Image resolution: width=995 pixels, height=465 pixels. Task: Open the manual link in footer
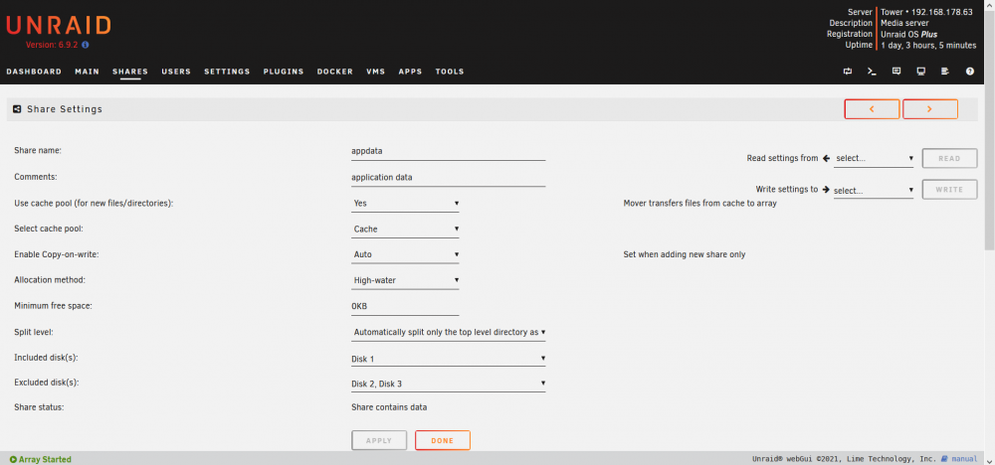(x=964, y=459)
